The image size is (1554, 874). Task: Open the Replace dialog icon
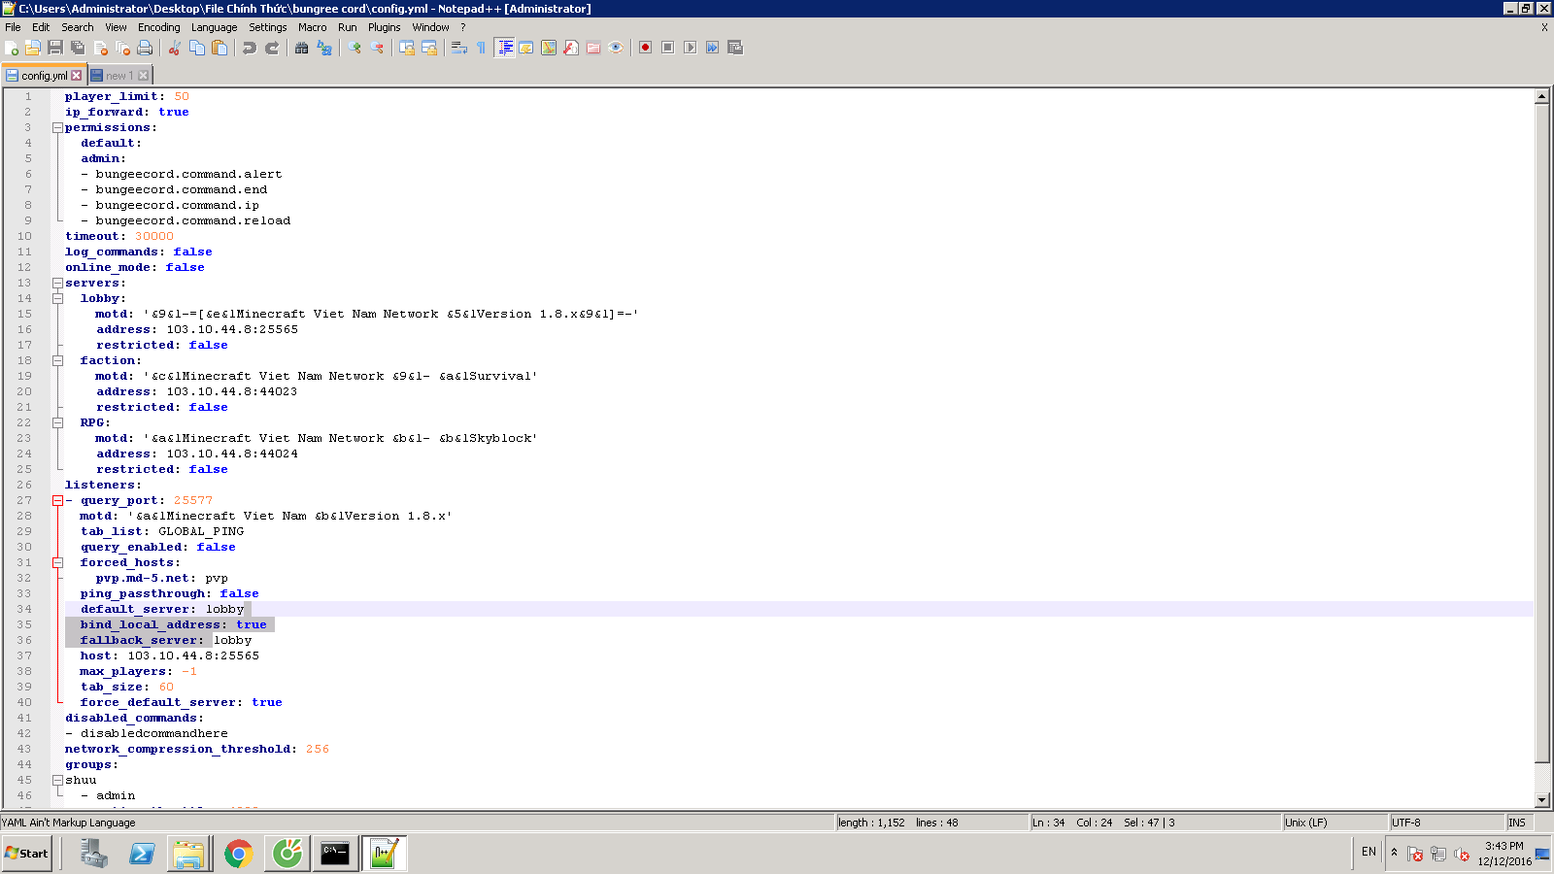pos(324,48)
